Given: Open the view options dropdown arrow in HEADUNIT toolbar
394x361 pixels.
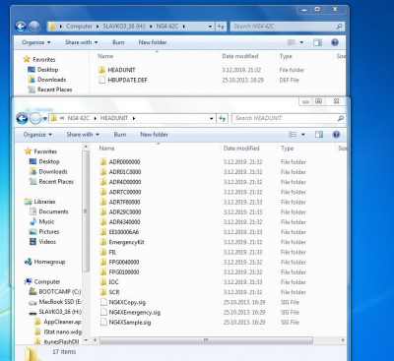Looking at the screenshot, I should [x=303, y=135].
